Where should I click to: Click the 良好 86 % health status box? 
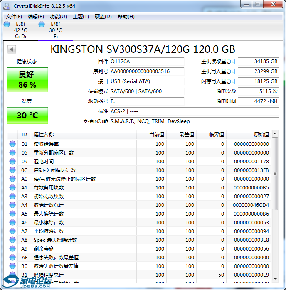click(27, 80)
